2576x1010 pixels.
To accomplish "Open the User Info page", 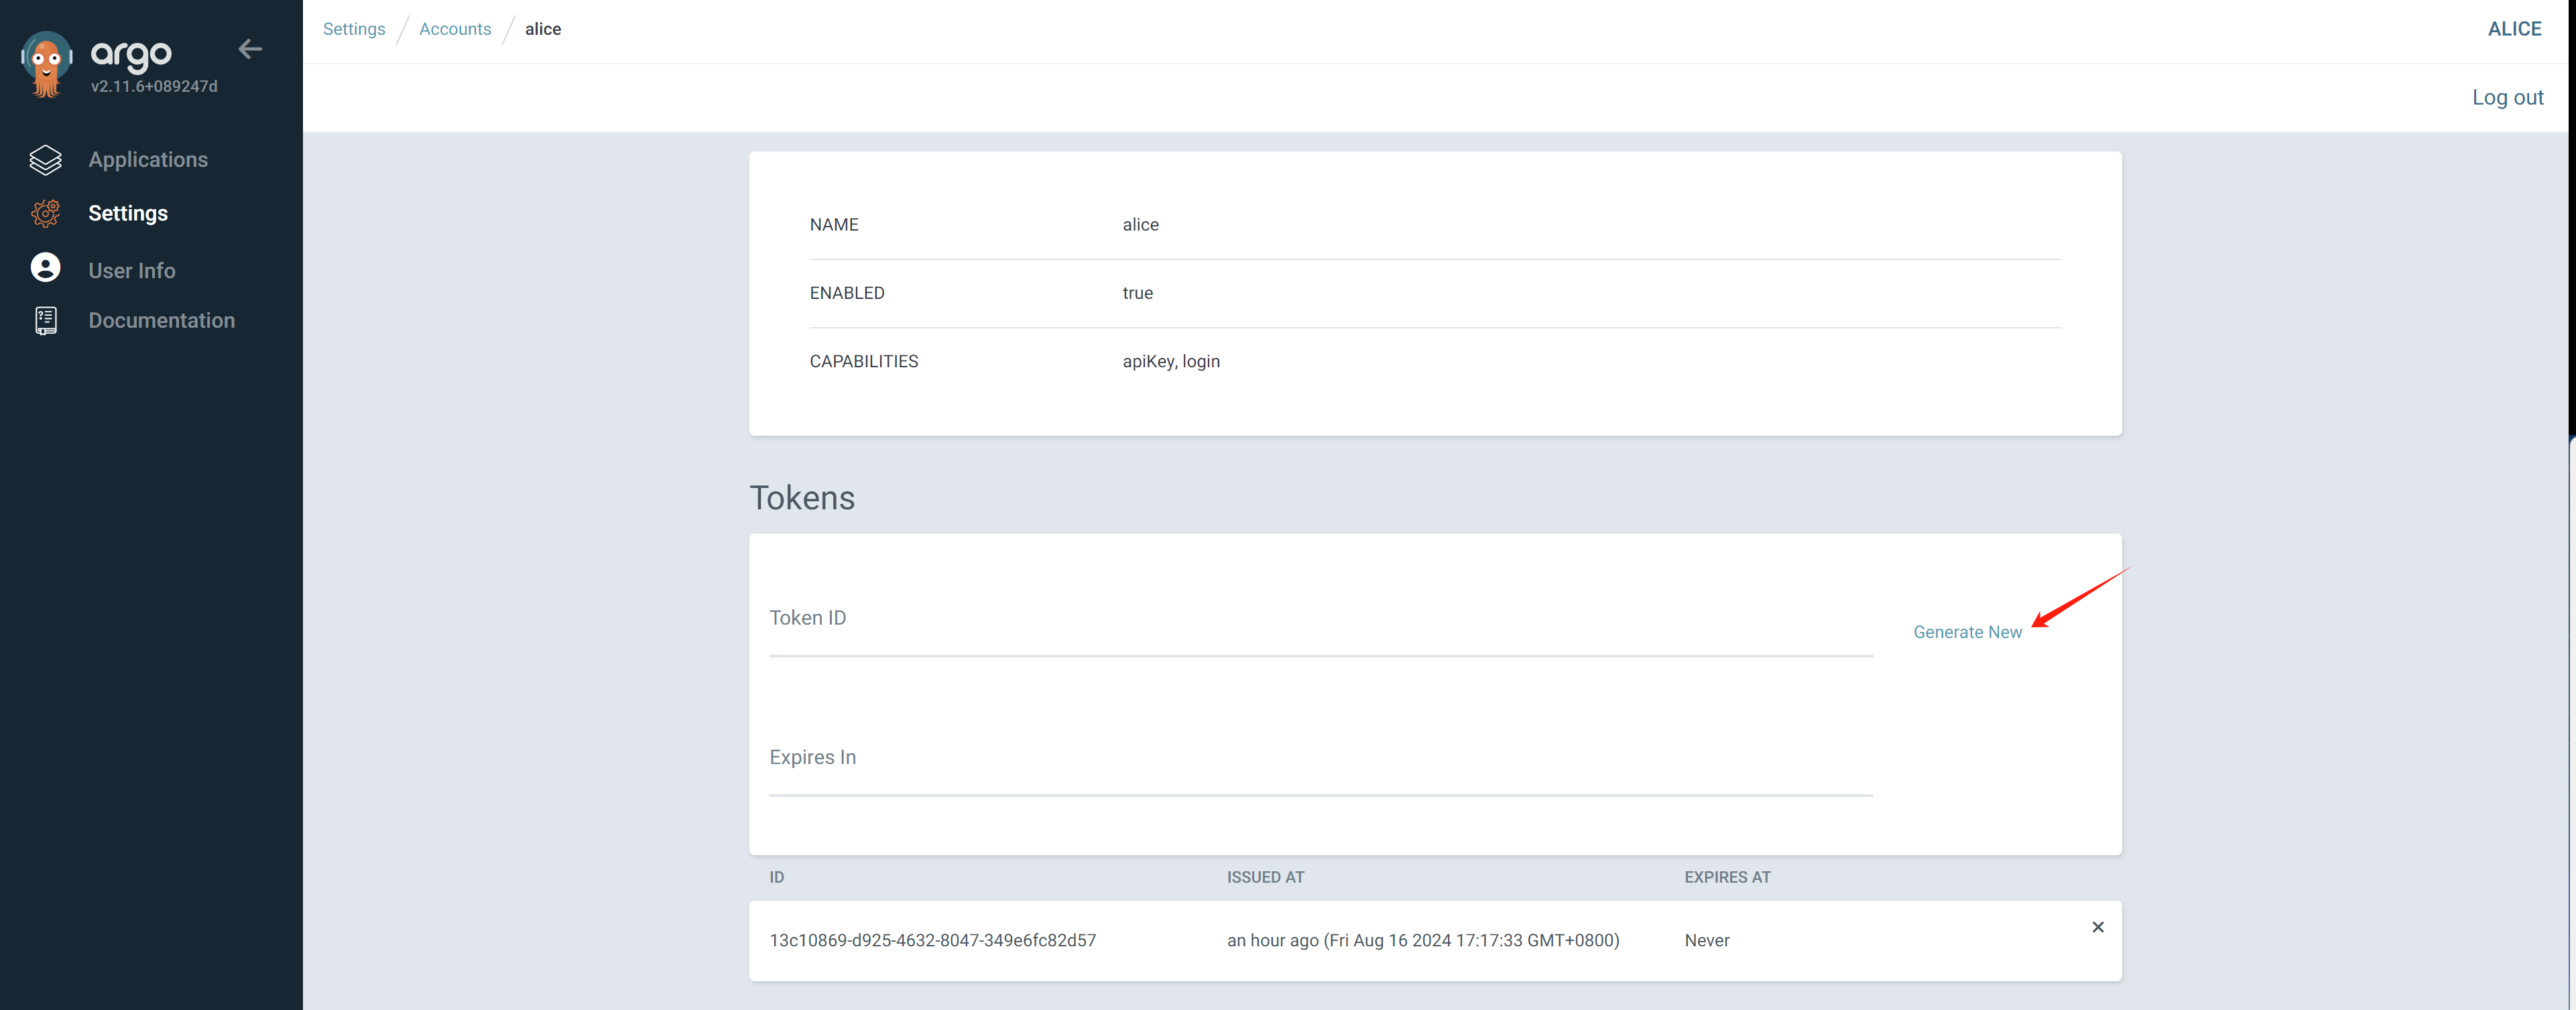I will 131,270.
